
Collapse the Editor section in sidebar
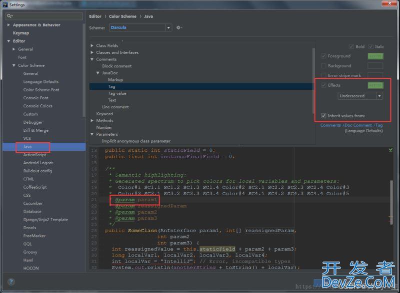coord(8,41)
